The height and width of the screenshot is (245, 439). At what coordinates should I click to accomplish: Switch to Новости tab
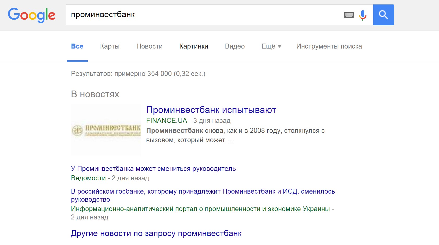pos(150,46)
